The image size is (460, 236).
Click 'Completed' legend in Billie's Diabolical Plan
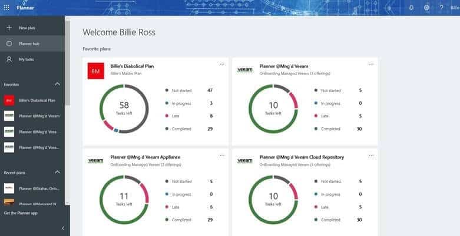click(181, 129)
